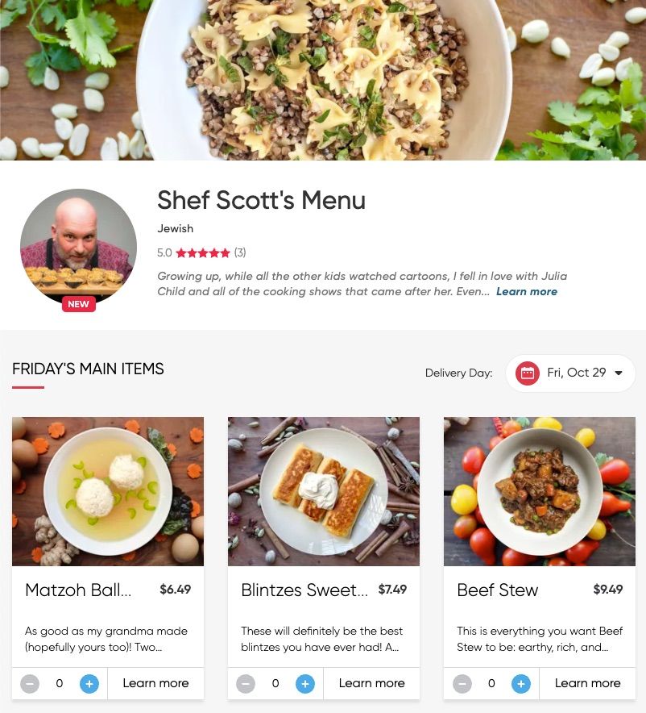This screenshot has height=713, width=646.
Task: Open the Delivery Day dropdown arrow
Action: coord(619,373)
